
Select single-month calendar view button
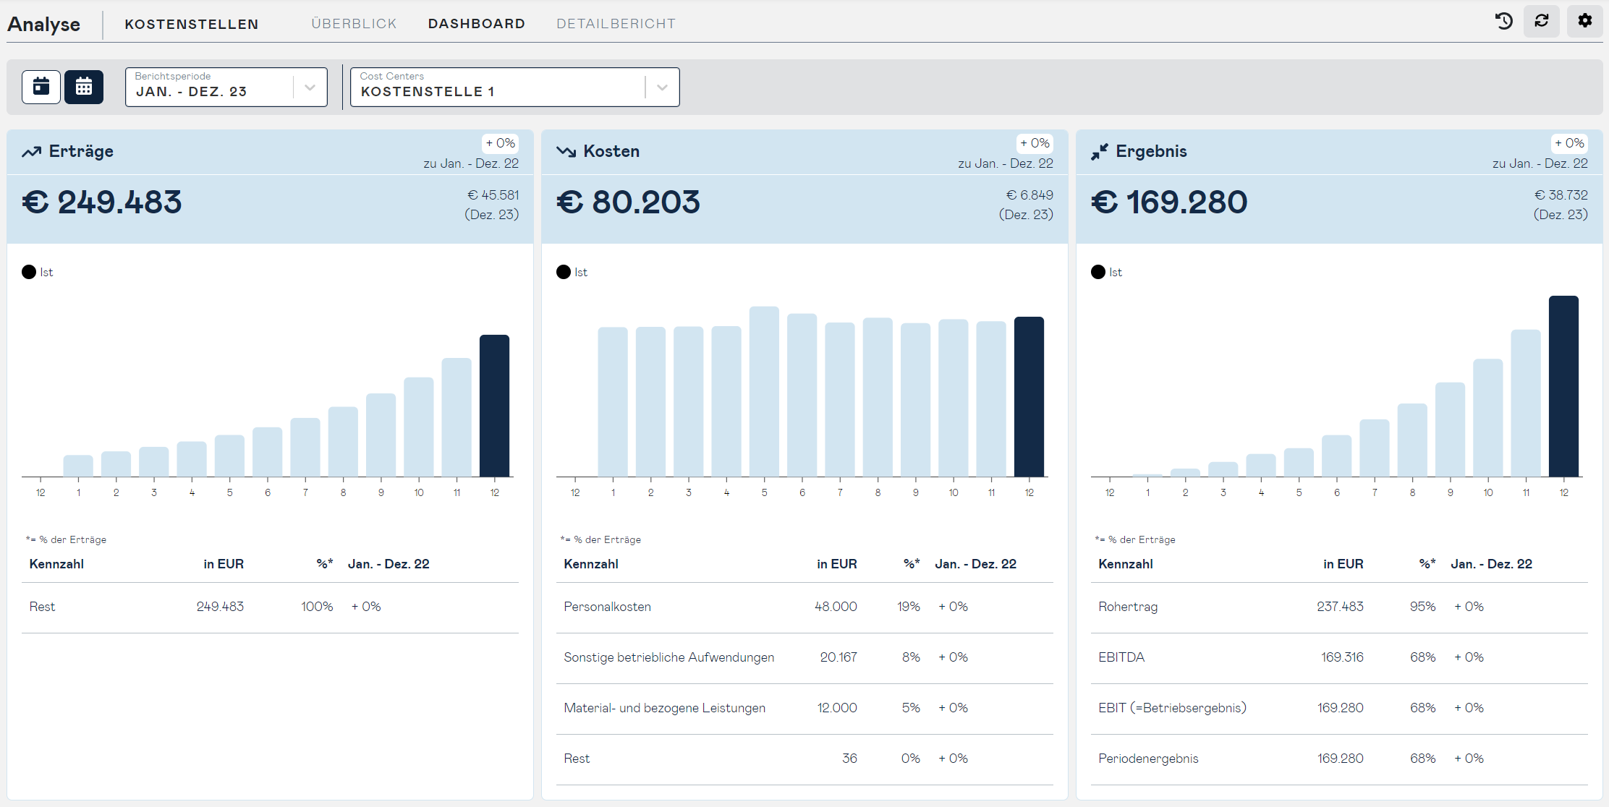(x=41, y=87)
